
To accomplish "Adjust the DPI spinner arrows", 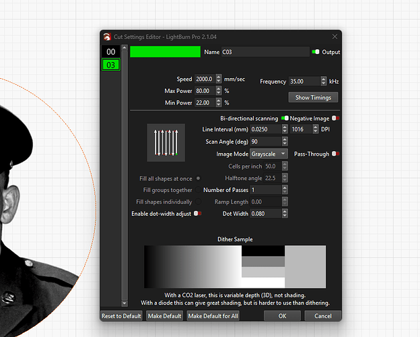I will tap(316, 129).
